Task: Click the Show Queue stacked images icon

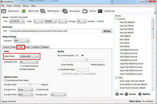Action: 65,11
